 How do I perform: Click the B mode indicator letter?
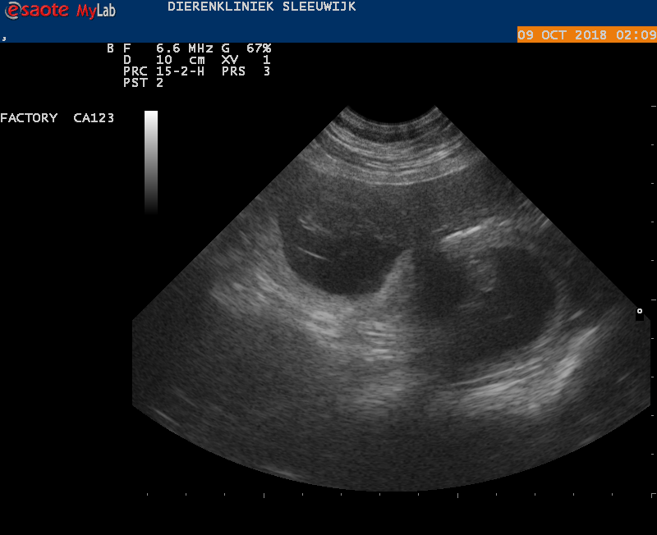click(x=110, y=48)
